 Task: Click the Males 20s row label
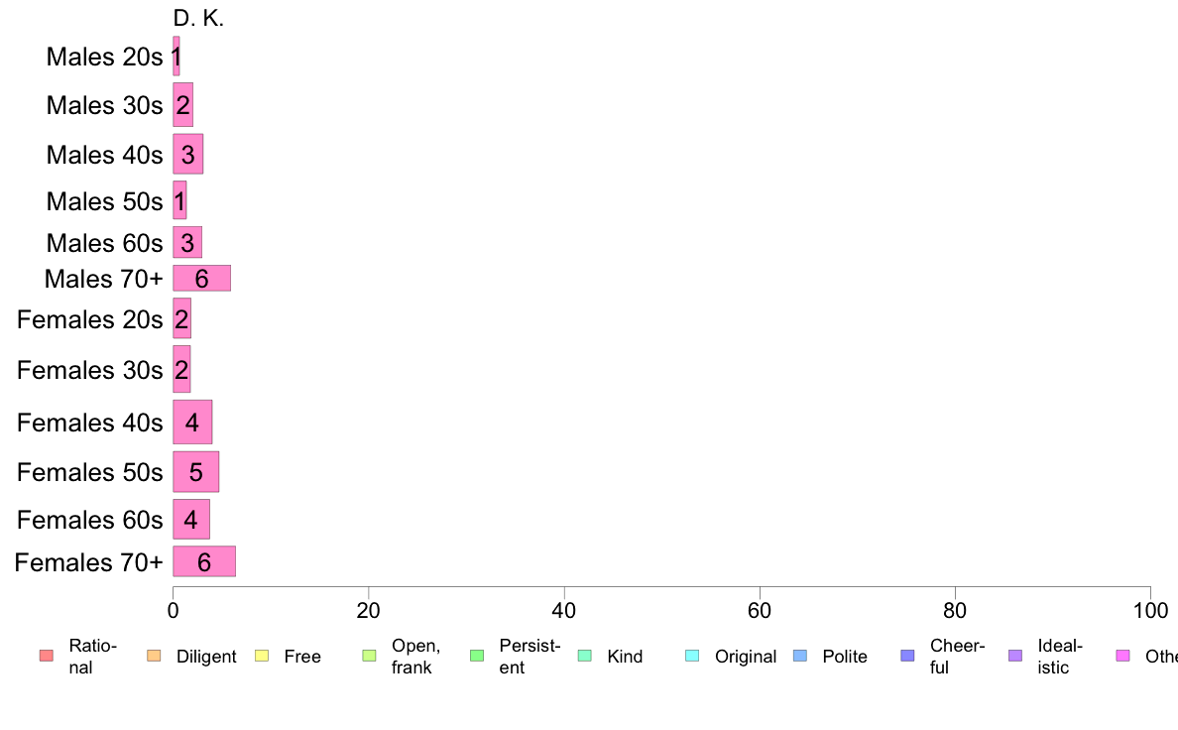tap(104, 57)
